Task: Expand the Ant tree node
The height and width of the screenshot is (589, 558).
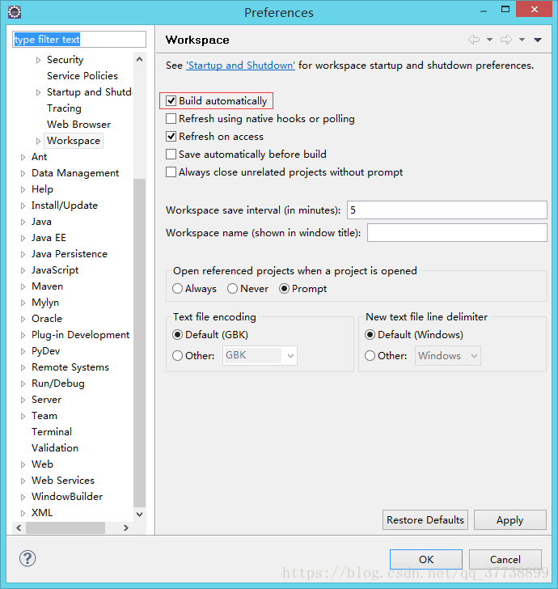Action: tap(23, 157)
